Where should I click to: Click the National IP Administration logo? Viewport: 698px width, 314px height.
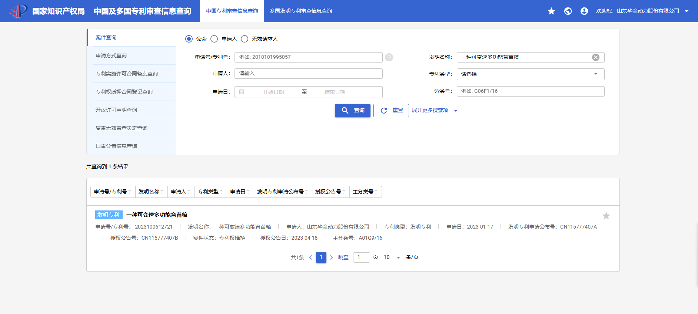19,11
